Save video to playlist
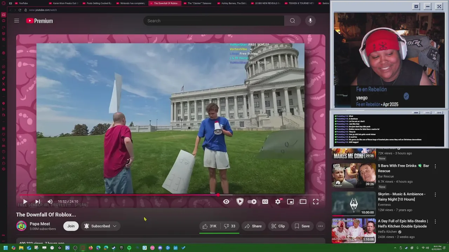449x252 pixels. pos(302,226)
